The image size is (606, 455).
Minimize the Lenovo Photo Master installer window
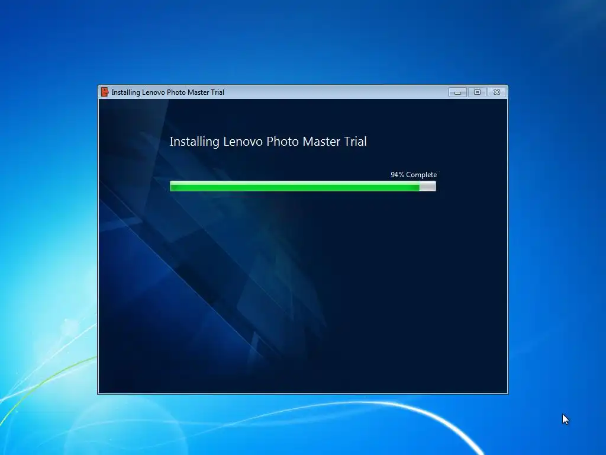[x=457, y=92]
